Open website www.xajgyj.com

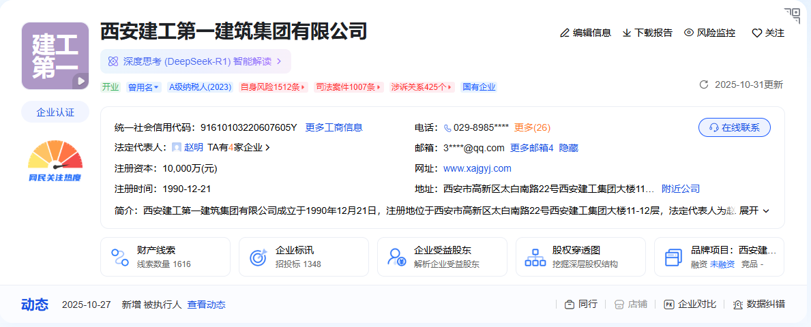pyautogui.click(x=477, y=168)
